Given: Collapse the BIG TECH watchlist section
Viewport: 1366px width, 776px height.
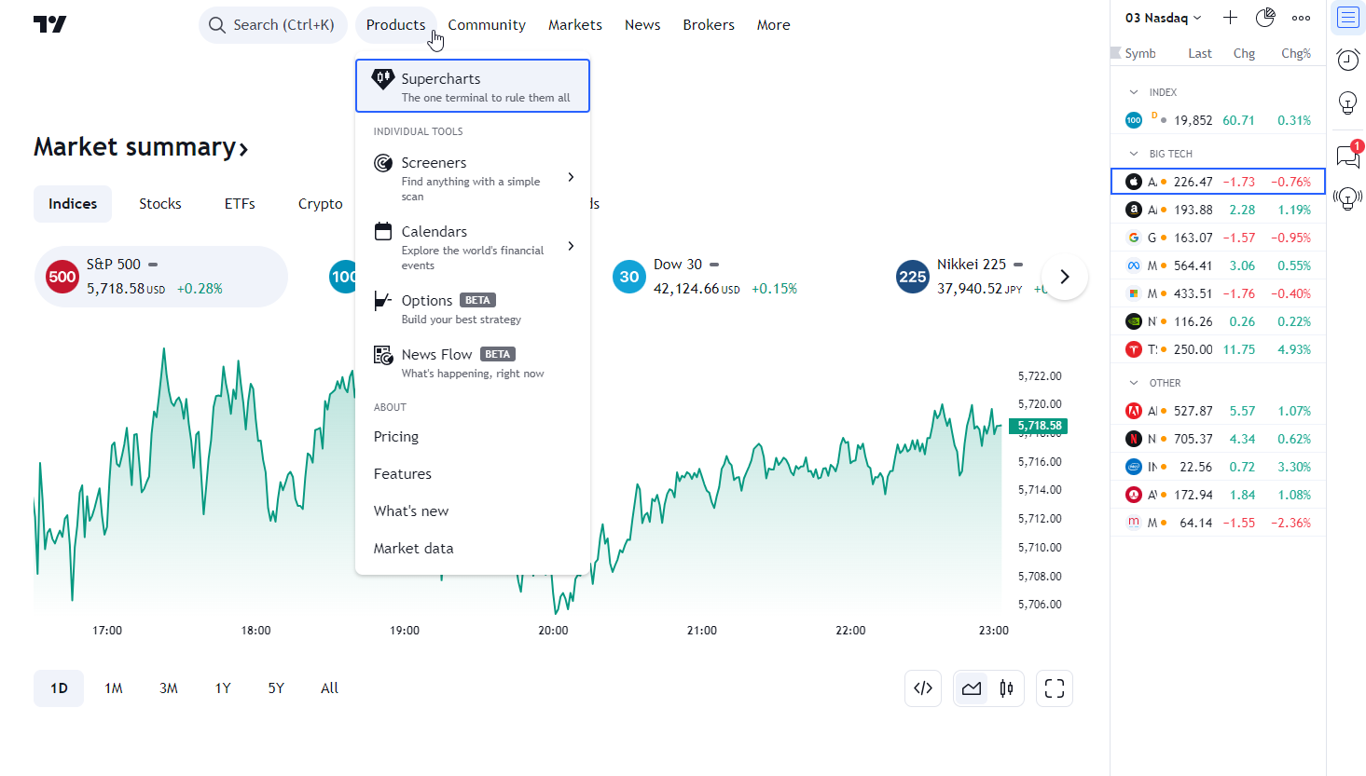Looking at the screenshot, I should point(1132,152).
